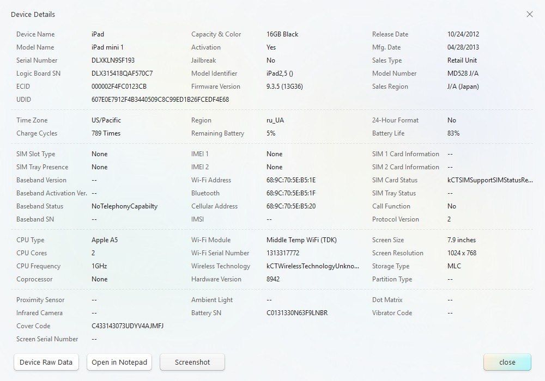545x381 pixels.
Task: Click firmware version 9.3.5 (13G36)
Action: [x=284, y=87]
